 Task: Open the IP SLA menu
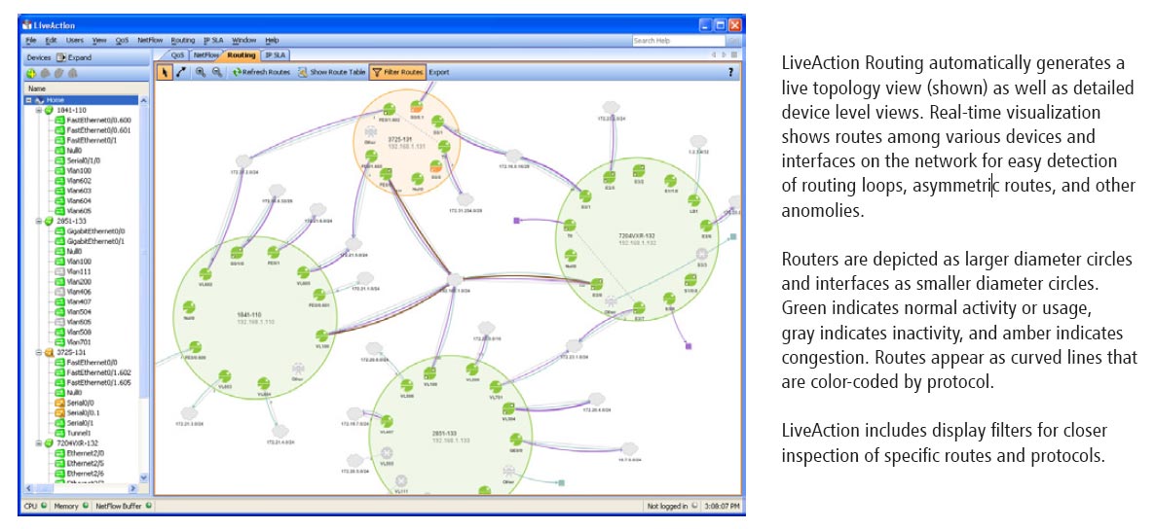[x=213, y=41]
